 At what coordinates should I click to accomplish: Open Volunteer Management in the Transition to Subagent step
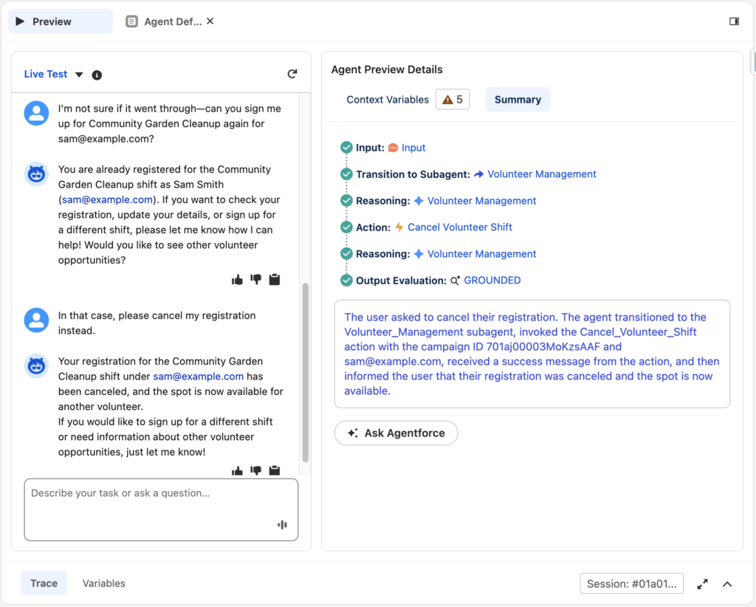pyautogui.click(x=541, y=174)
